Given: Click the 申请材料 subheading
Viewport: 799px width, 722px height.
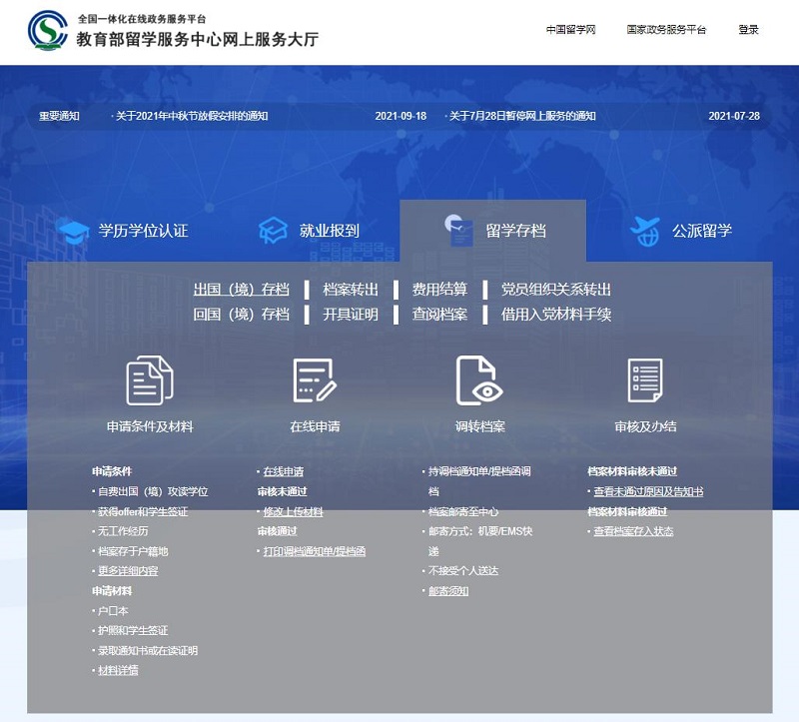Looking at the screenshot, I should [112, 591].
